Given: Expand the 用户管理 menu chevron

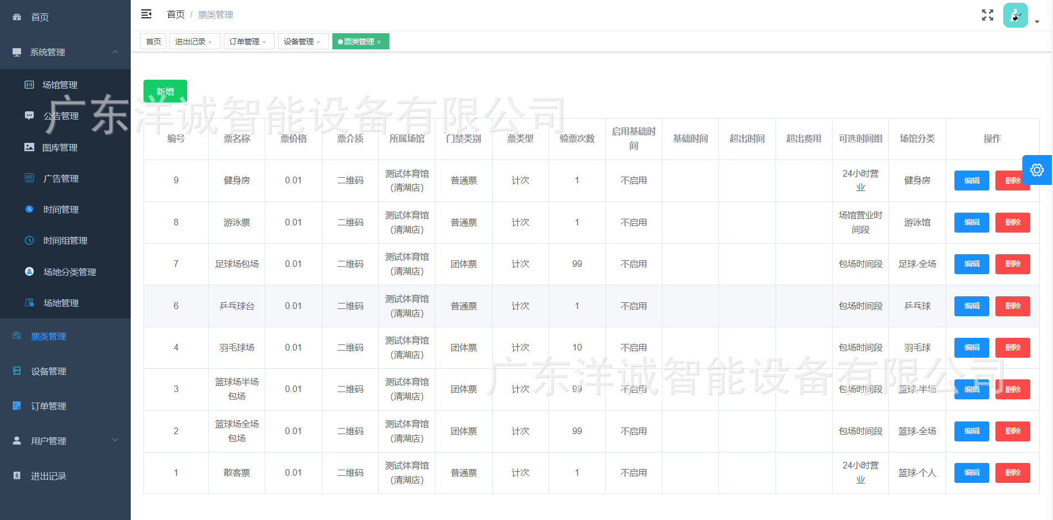Looking at the screenshot, I should (x=115, y=440).
